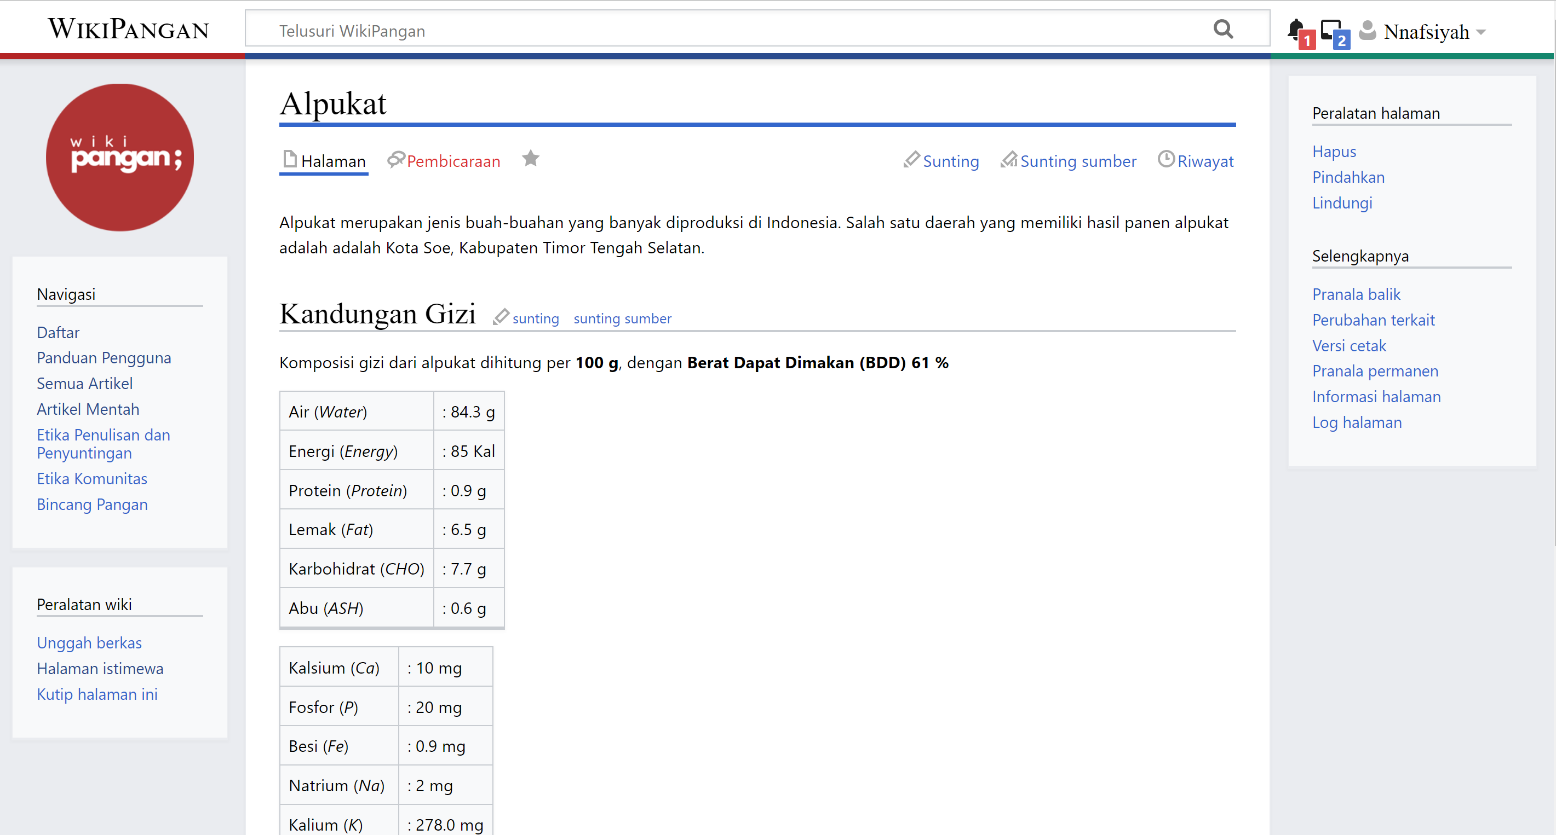Viewport: 1556px width, 835px height.
Task: Click the Unggah berkas link
Action: click(89, 642)
